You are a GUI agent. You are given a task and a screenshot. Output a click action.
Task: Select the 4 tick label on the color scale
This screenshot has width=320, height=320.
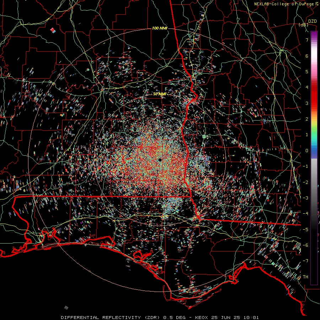click(307, 87)
